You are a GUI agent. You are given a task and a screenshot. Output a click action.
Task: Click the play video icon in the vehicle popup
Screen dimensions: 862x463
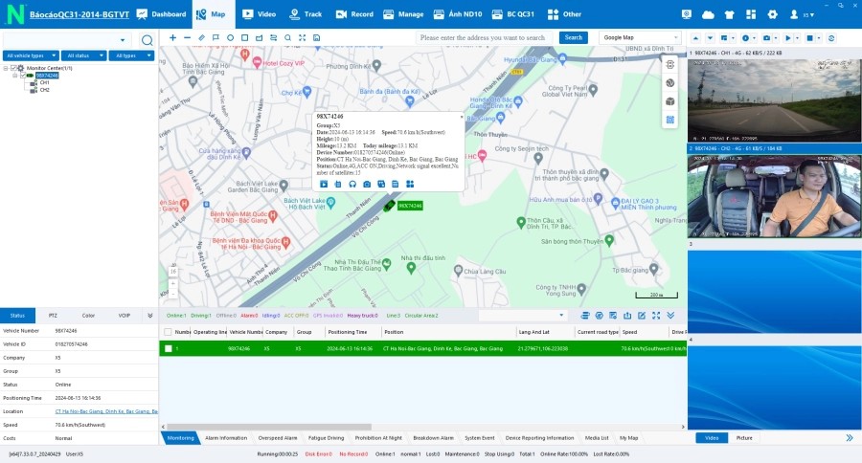click(324, 184)
